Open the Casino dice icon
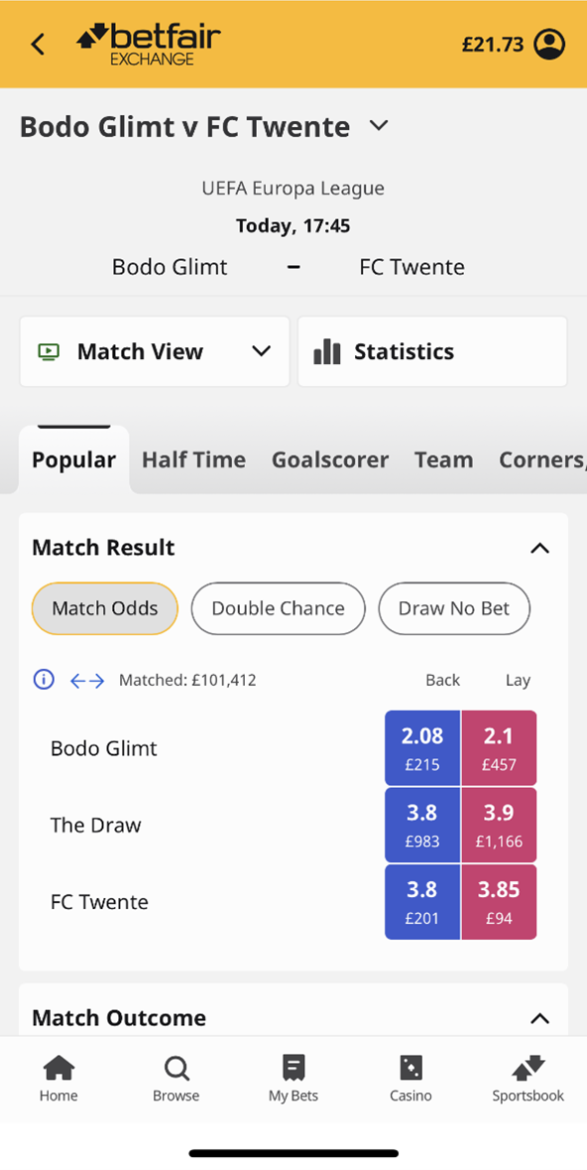The height and width of the screenshot is (1170, 587). [x=411, y=1069]
